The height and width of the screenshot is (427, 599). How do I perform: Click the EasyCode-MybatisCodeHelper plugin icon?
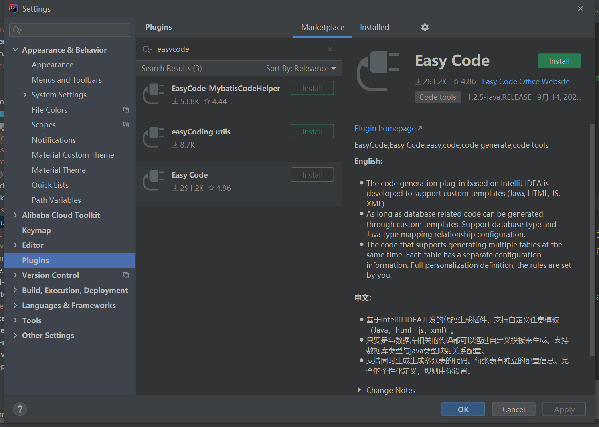[x=154, y=94]
